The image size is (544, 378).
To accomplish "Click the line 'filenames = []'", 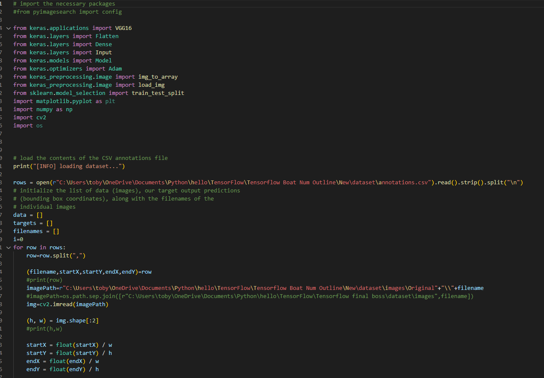I will (36, 231).
